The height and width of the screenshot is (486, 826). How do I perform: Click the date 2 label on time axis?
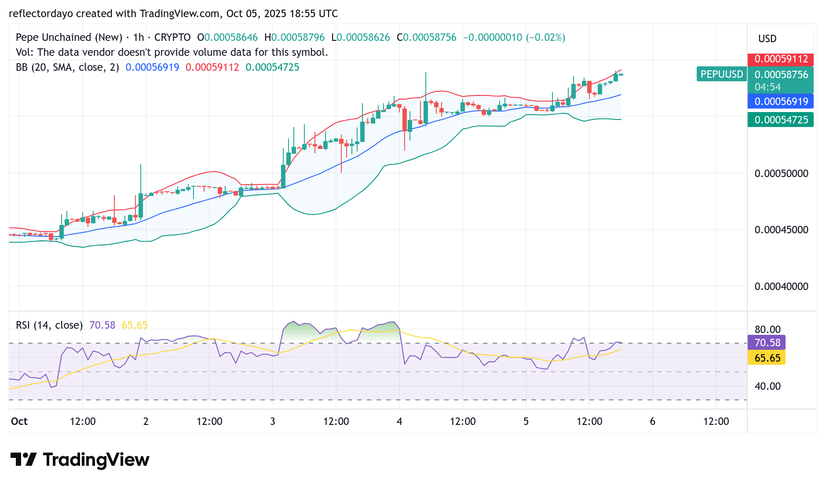[x=146, y=421]
